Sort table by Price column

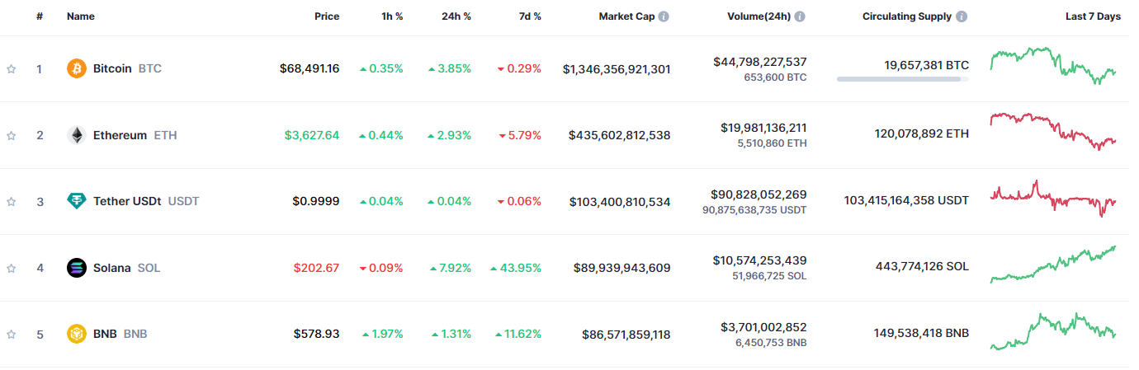[326, 16]
